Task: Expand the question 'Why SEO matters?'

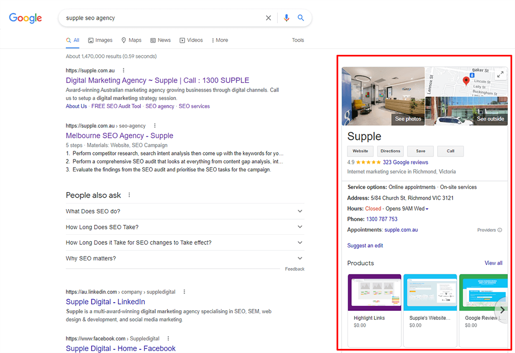Action: coord(185,258)
